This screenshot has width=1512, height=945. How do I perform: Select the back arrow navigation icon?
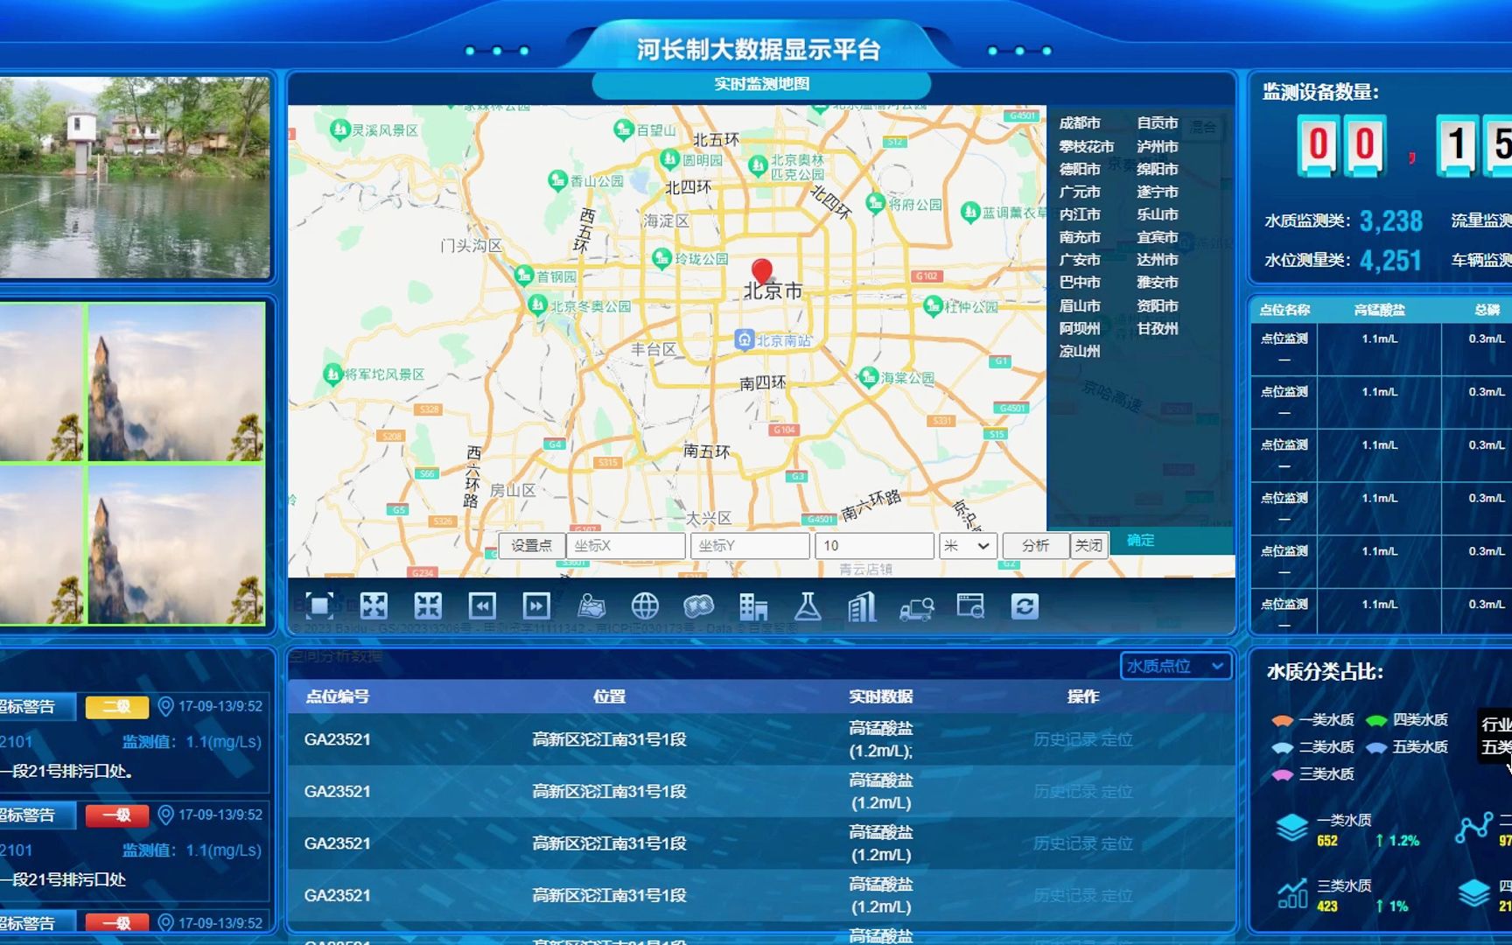pyautogui.click(x=482, y=605)
